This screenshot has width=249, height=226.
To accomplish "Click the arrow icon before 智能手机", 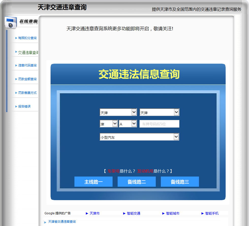I will click(203, 214).
